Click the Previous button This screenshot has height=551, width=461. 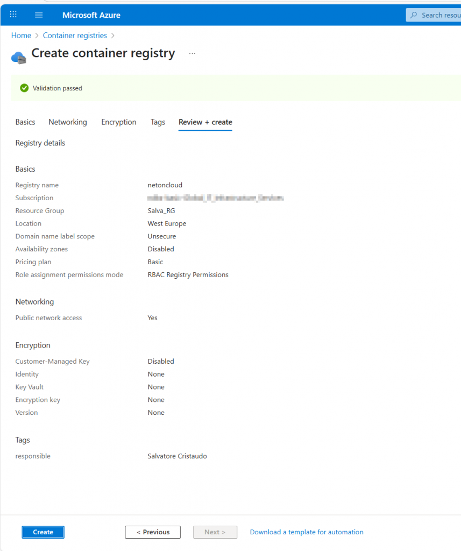pyautogui.click(x=153, y=532)
